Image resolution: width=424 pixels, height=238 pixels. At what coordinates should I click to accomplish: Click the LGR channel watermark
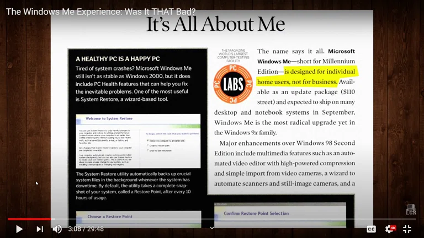[x=410, y=209]
